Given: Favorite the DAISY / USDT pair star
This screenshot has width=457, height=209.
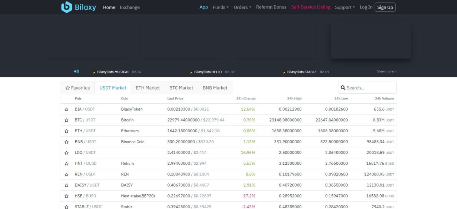Looking at the screenshot, I should [x=66, y=185].
